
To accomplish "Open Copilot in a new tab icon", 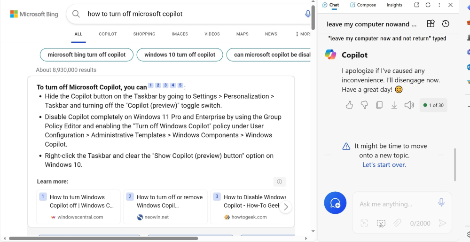I will 416,5.
